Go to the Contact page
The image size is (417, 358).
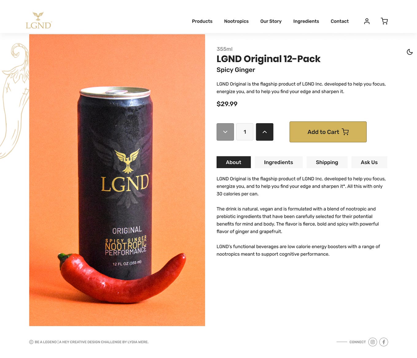pos(340,21)
